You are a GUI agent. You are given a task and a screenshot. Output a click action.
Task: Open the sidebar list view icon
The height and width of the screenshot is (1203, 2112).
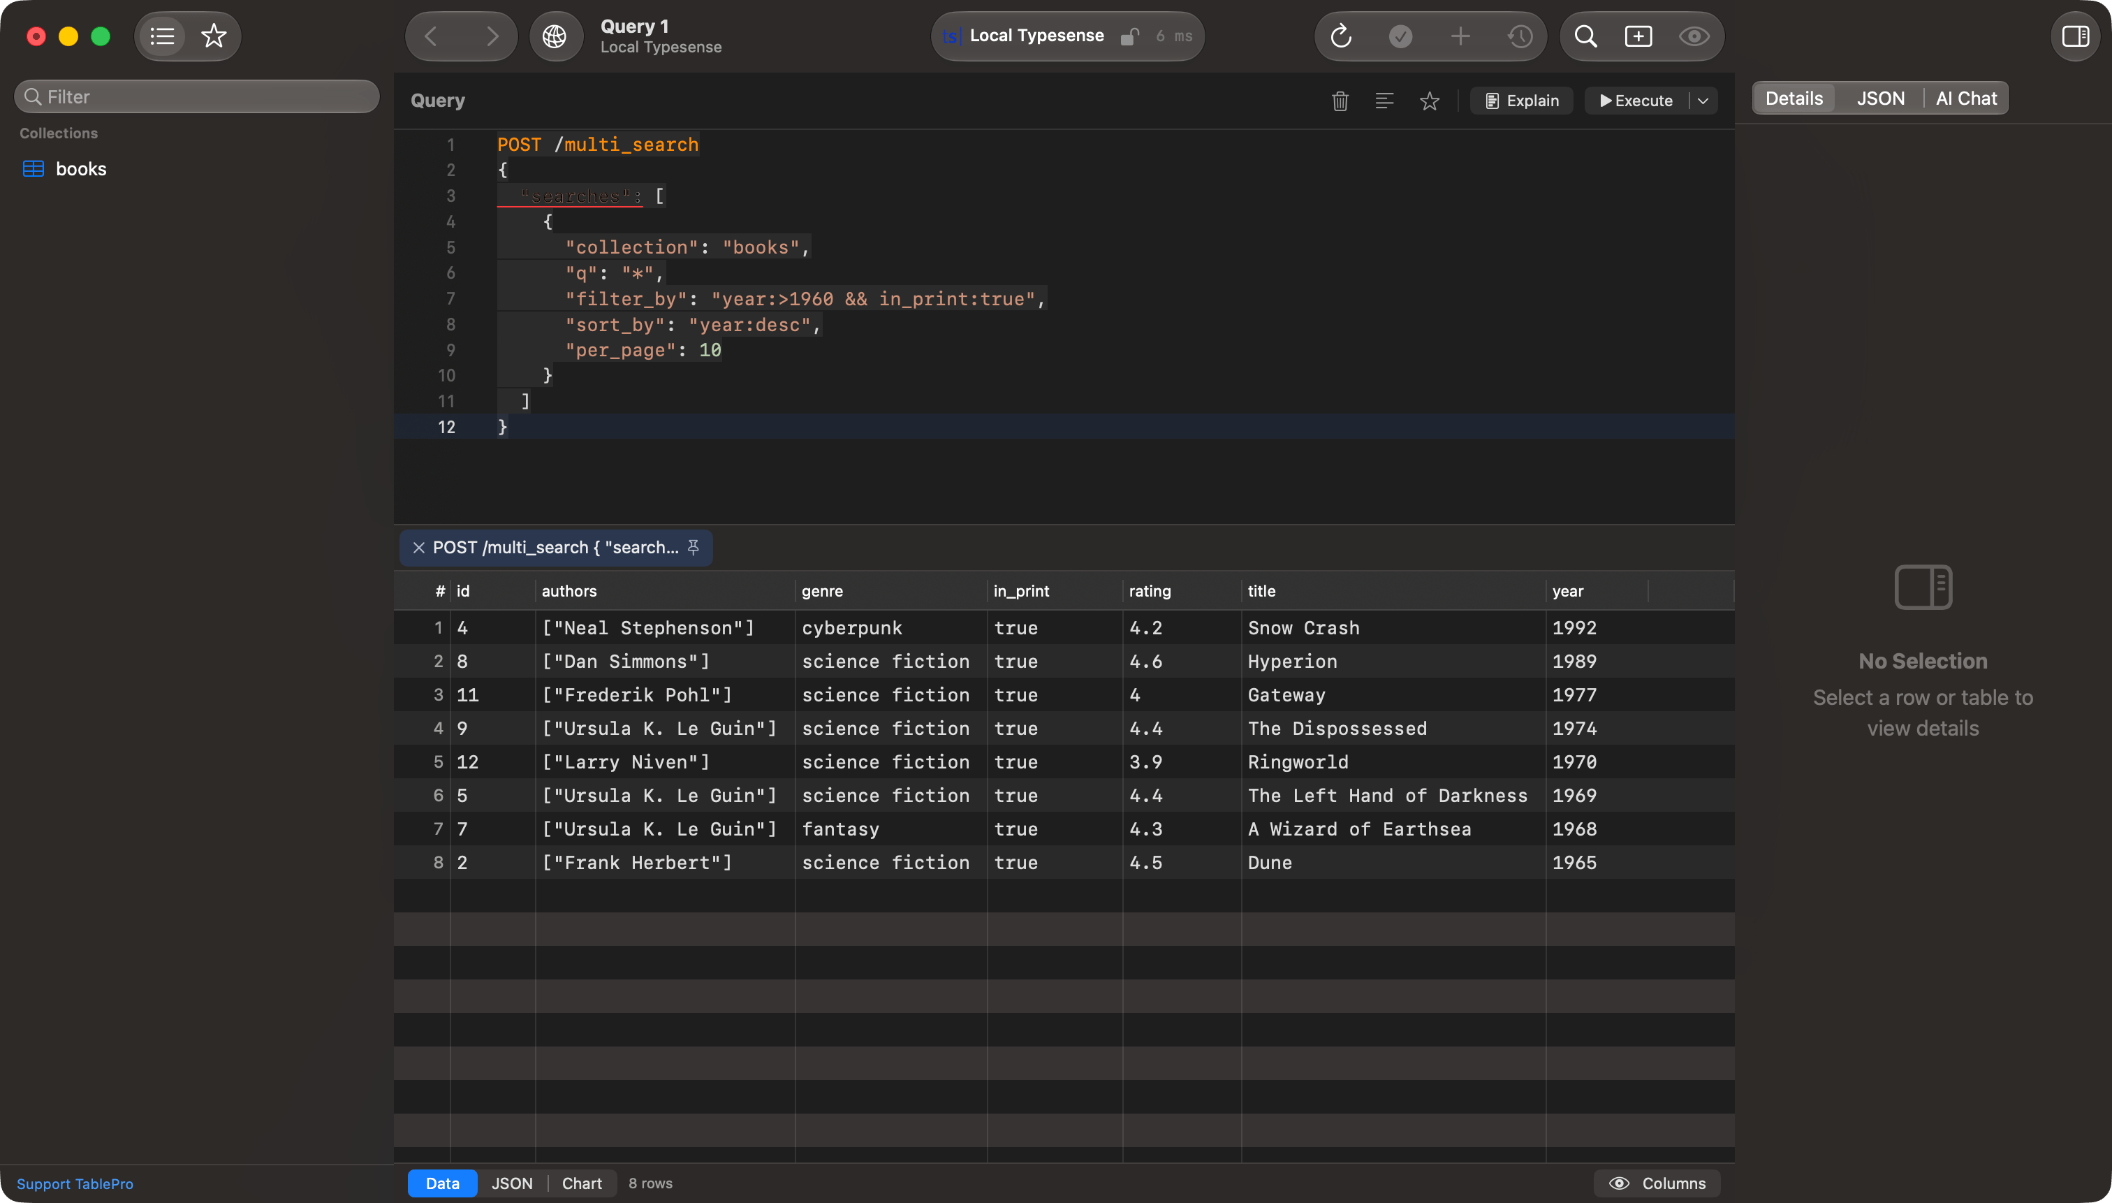162,36
